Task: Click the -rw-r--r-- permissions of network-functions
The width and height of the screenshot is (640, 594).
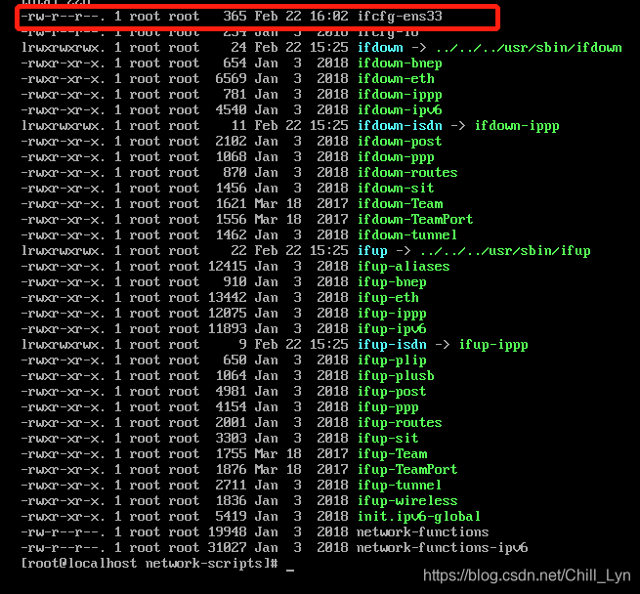Action: (63, 531)
